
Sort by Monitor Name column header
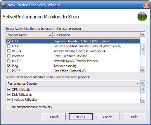pos(29,35)
